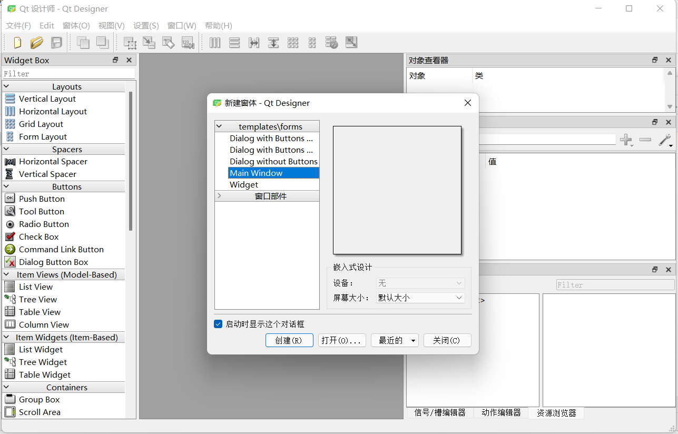
Task: Uncheck 启动时显示这个对话框 option
Action: click(x=218, y=324)
